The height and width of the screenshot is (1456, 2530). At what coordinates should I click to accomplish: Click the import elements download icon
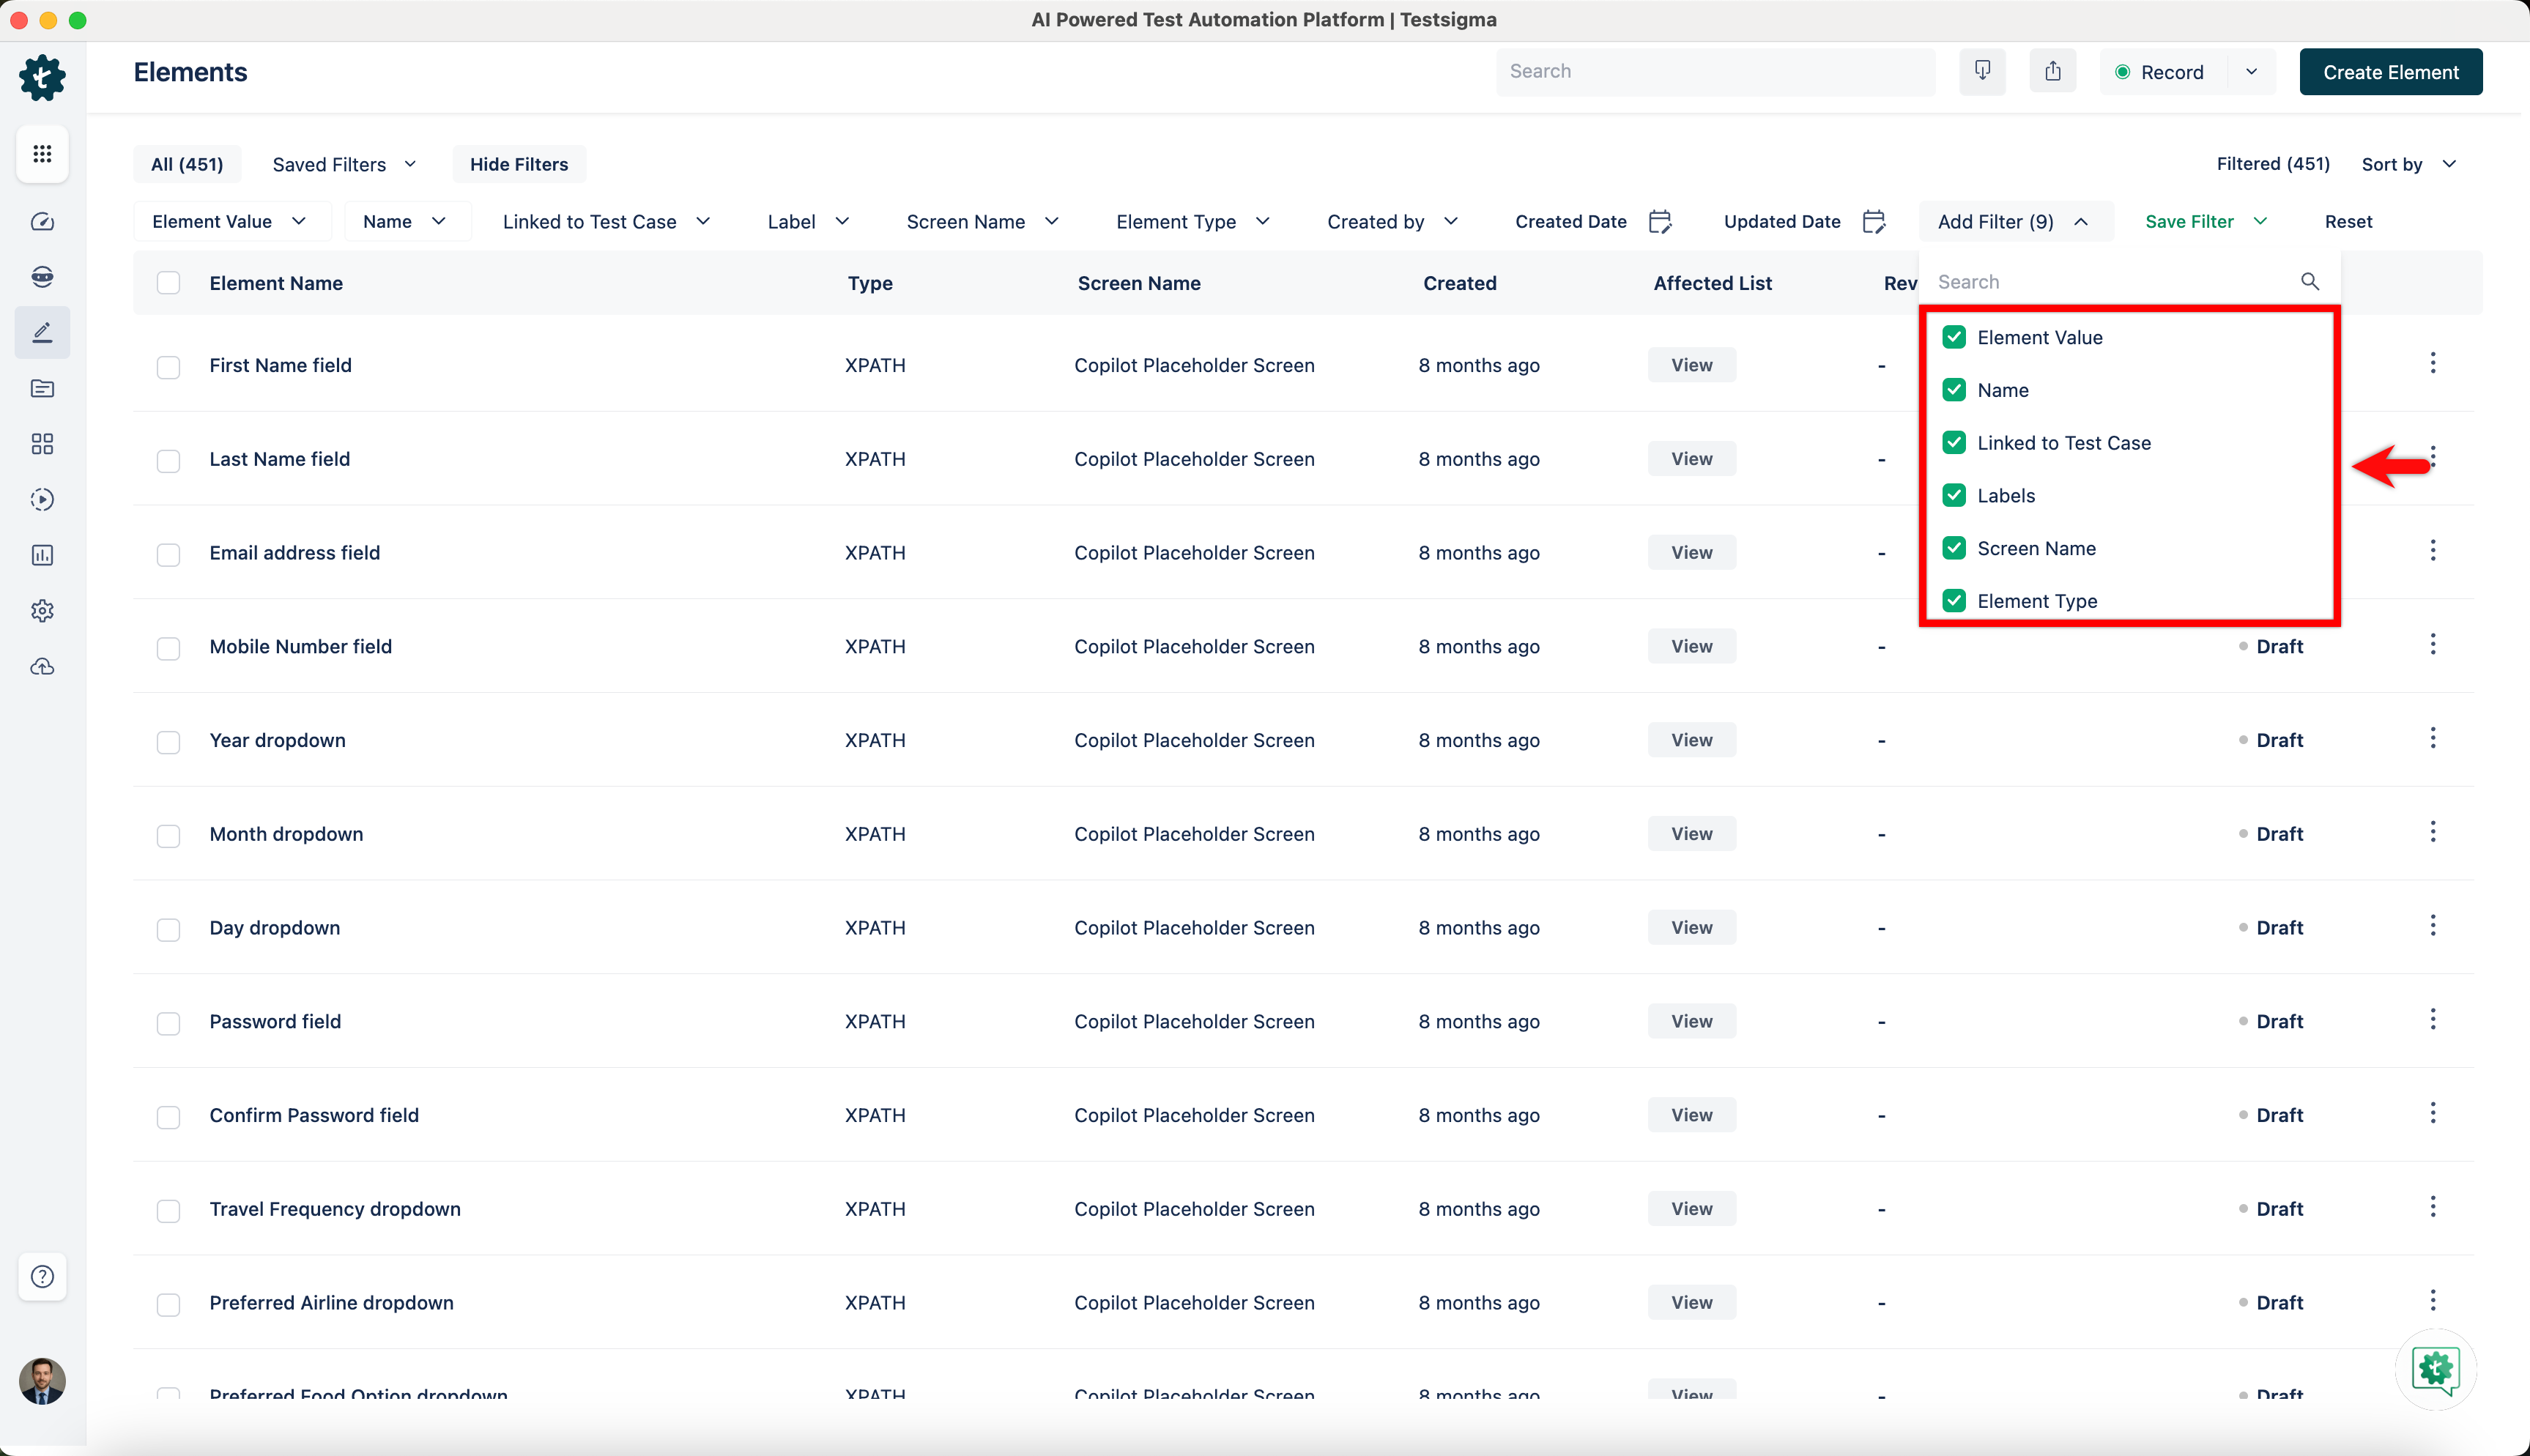[1982, 71]
